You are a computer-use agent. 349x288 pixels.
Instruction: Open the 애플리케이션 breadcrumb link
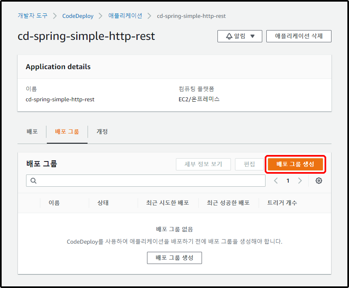[125, 16]
